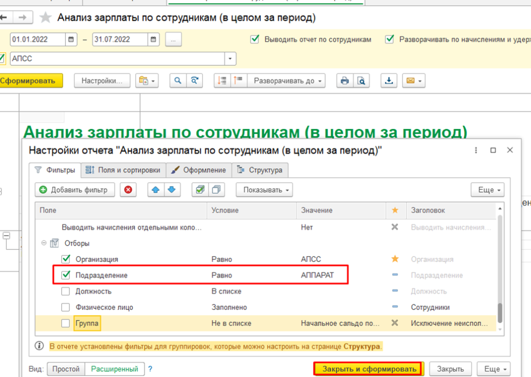The width and height of the screenshot is (531, 377).
Task: Click the check all filters icon
Action: pos(200,190)
